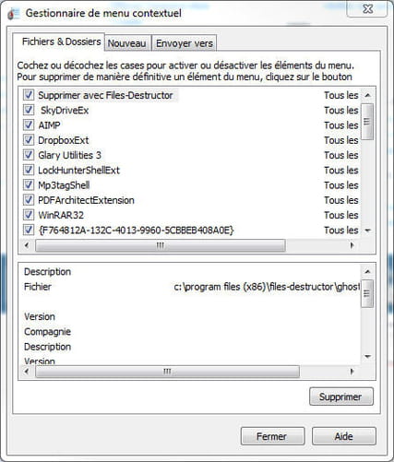Click the menu list scroll right arrow
394x462 pixels.
352,245
